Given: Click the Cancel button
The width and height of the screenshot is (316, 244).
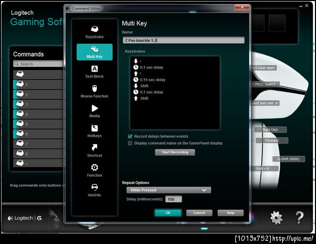Looking at the screenshot, I should point(199,213).
